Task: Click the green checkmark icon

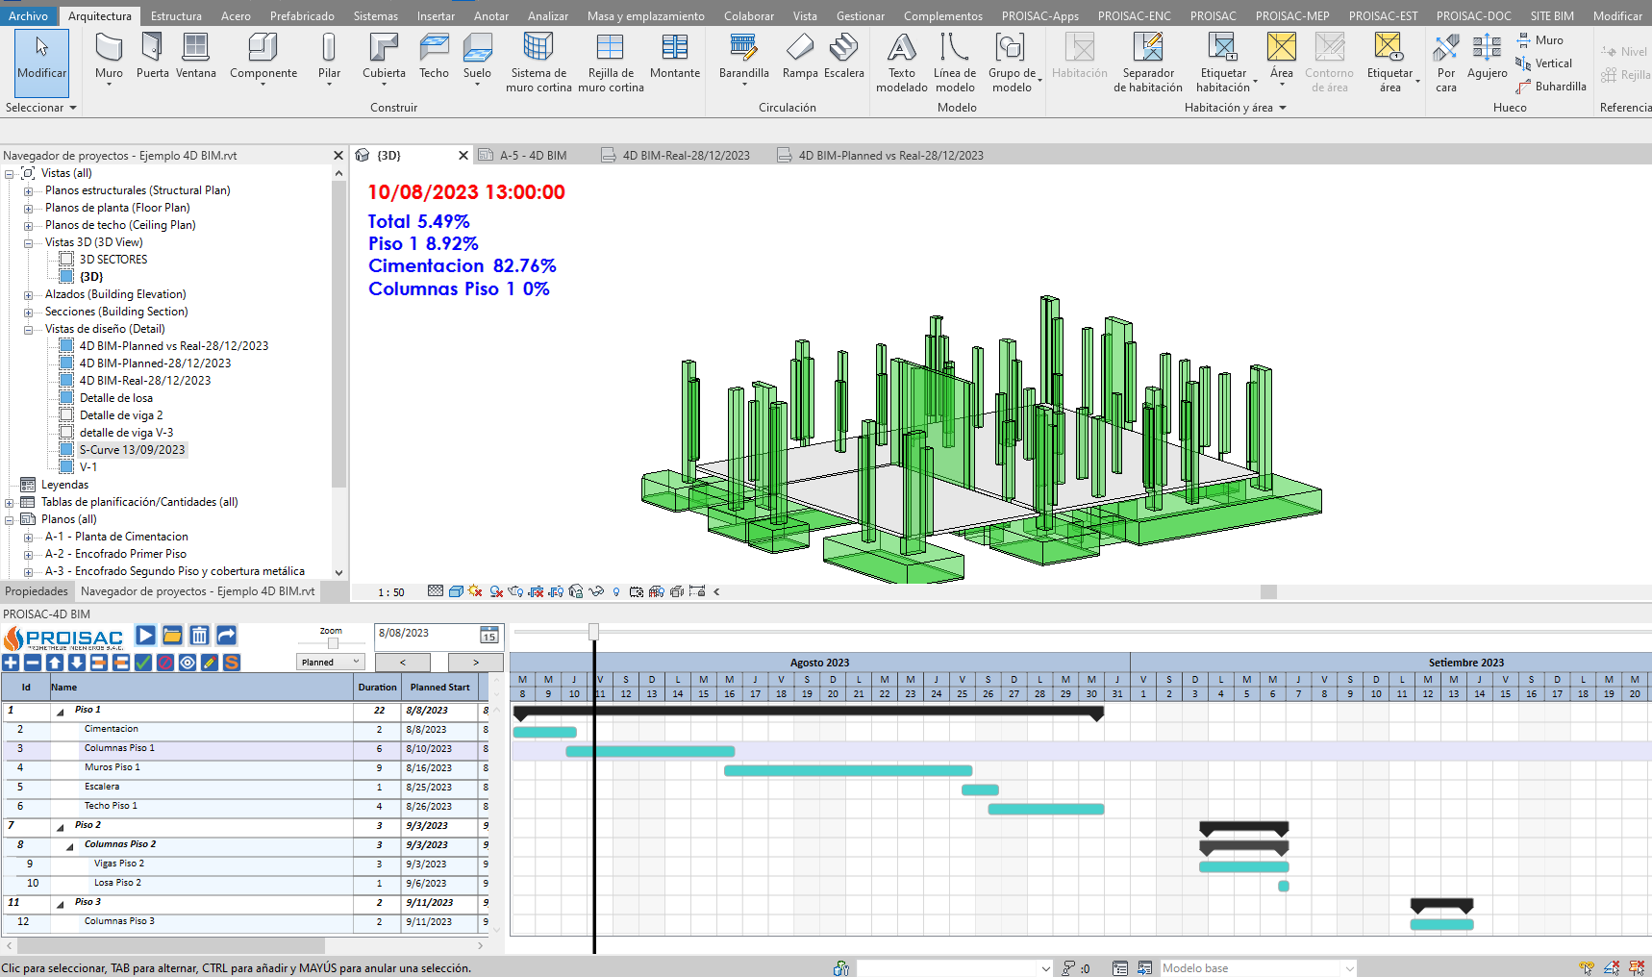Action: [143, 663]
